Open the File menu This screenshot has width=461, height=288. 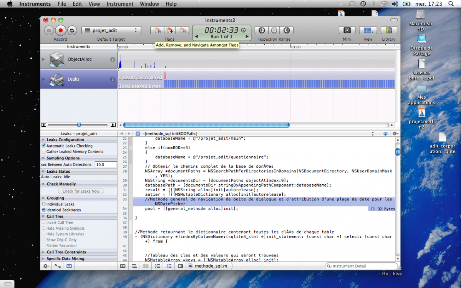point(61,4)
